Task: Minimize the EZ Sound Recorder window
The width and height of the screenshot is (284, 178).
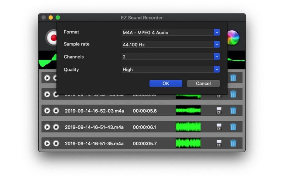Action: (51, 17)
